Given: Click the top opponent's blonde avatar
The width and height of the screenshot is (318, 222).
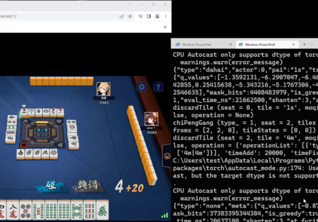Looking at the screenshot, I should point(103,89).
